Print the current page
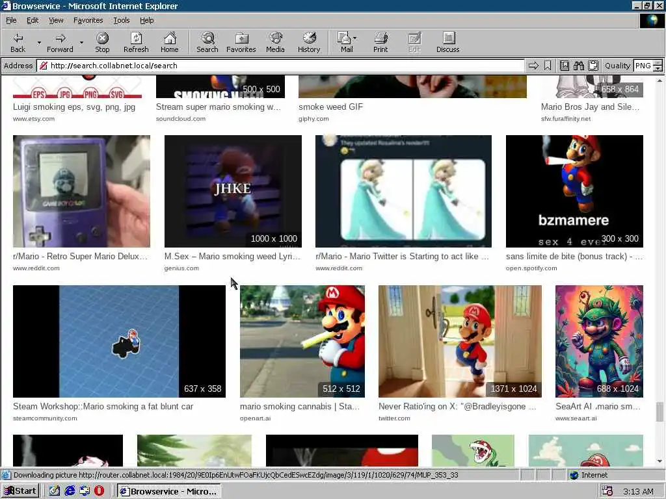 click(380, 42)
